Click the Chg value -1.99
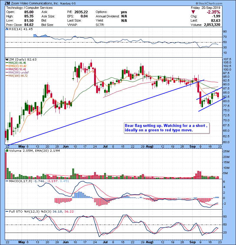Image resolution: width=236 pixels, height=245 pixels. [x=216, y=16]
